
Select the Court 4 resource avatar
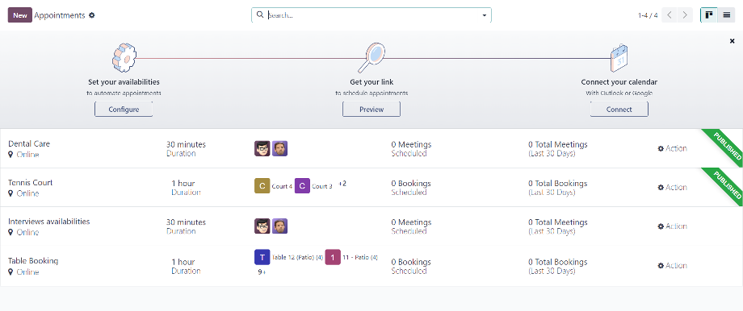pos(262,186)
